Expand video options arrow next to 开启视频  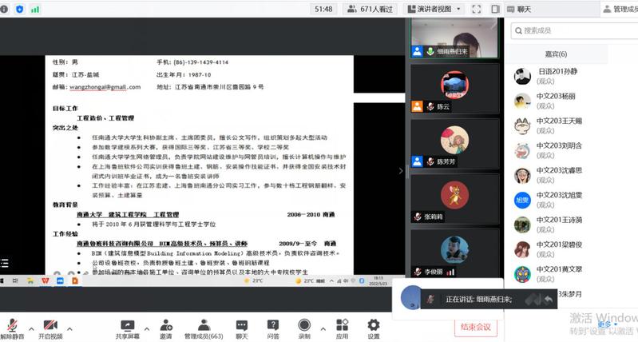[x=69, y=328]
